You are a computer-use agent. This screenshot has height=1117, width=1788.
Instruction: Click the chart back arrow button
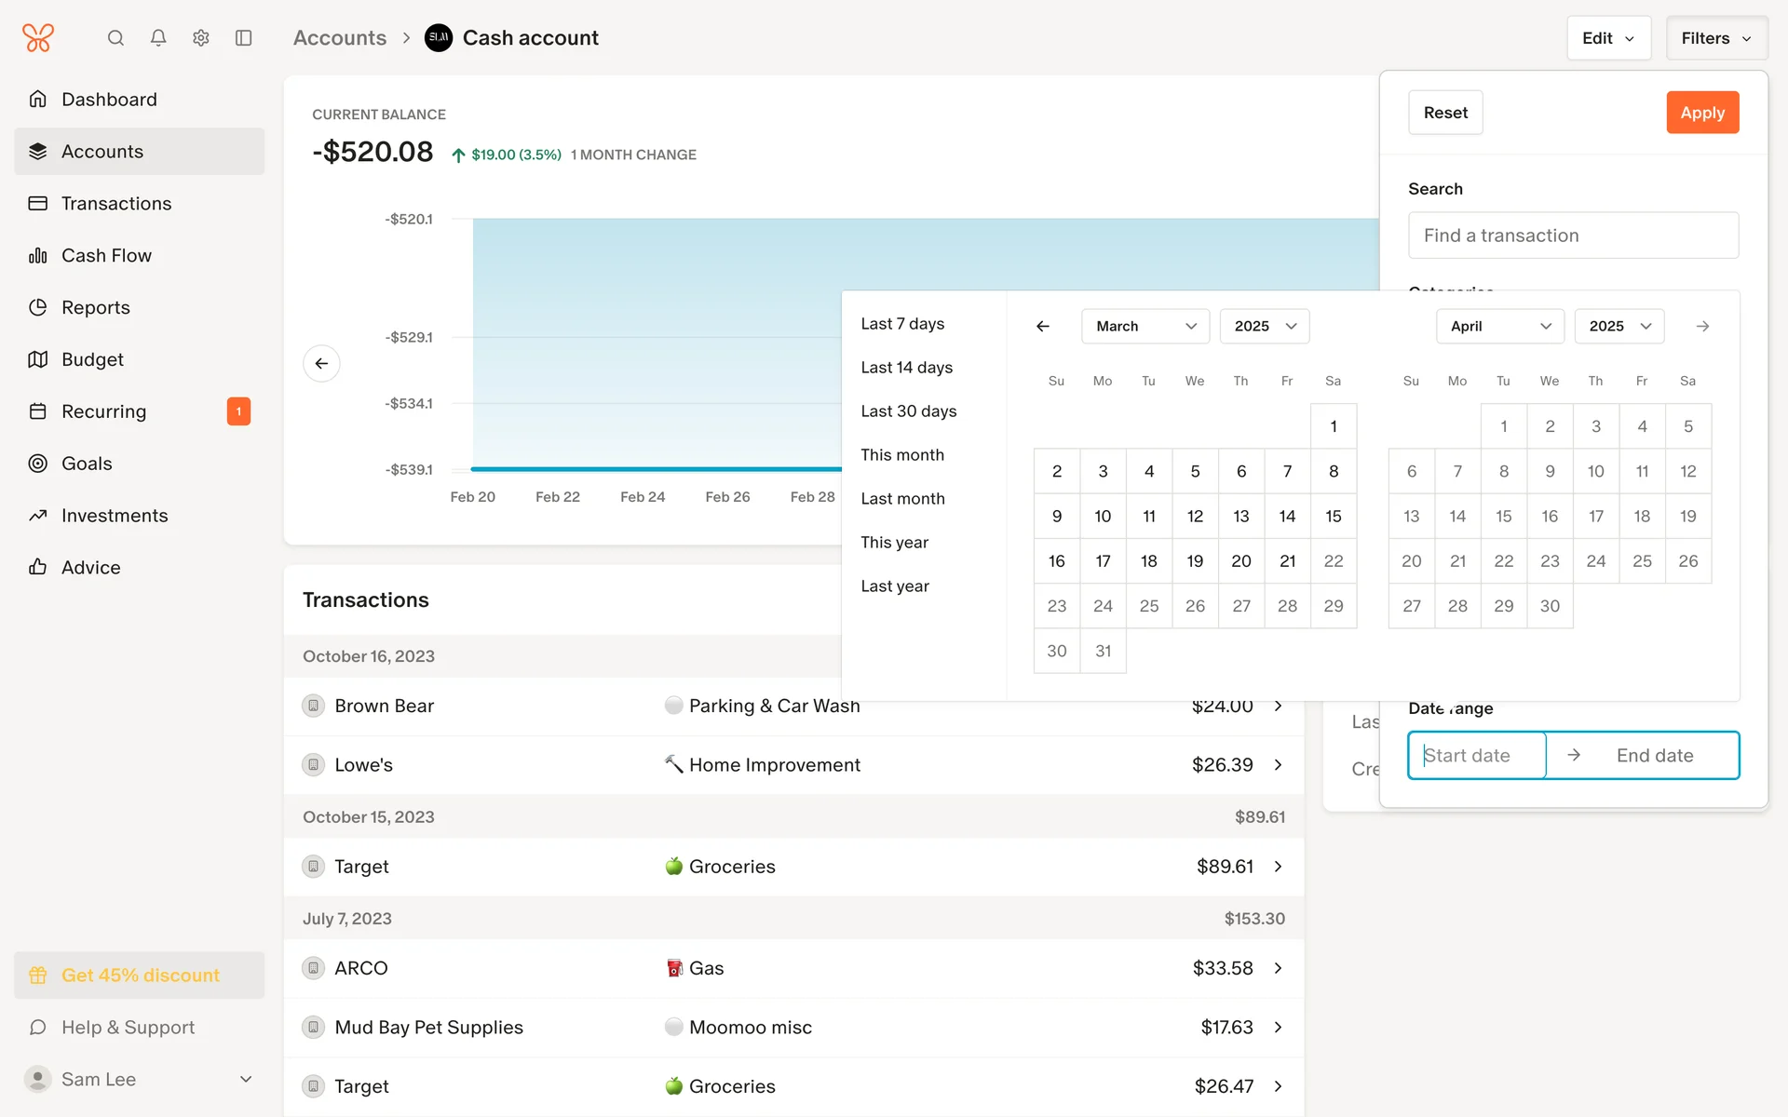(321, 363)
